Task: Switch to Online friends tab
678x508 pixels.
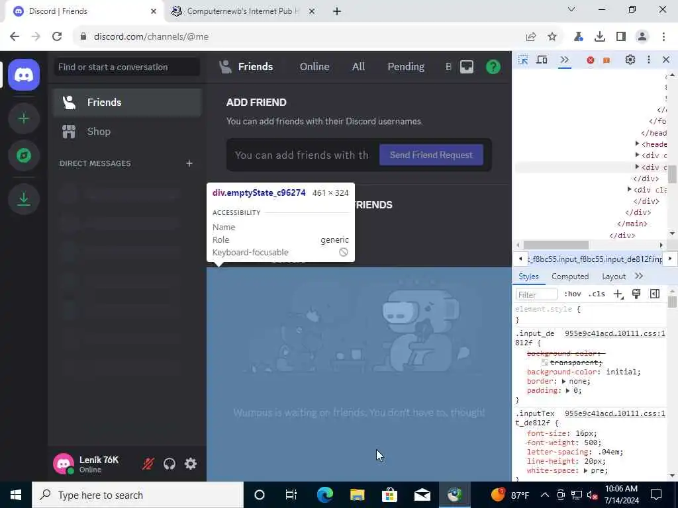Action: coord(315,67)
